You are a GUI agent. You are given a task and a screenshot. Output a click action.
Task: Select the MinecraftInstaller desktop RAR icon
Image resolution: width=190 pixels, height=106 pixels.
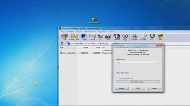(x=94, y=21)
